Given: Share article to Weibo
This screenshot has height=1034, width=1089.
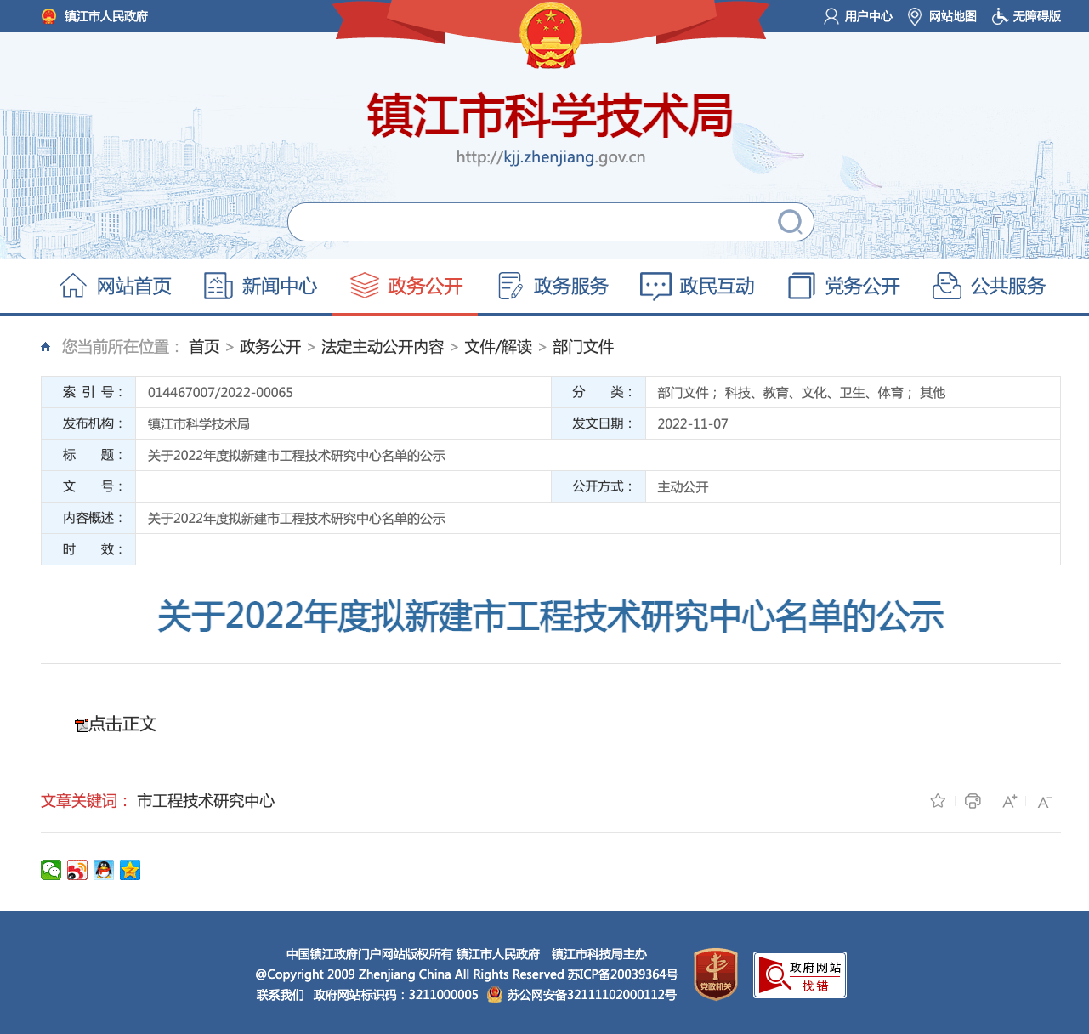Looking at the screenshot, I should (77, 870).
